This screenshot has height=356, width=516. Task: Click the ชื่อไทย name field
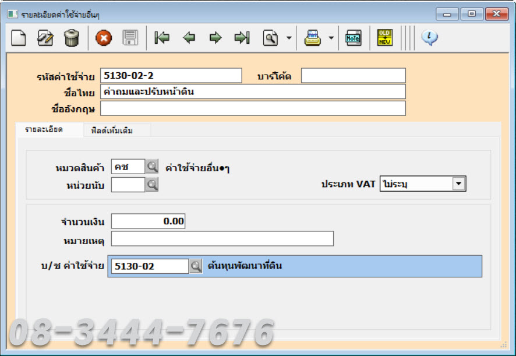pos(253,91)
